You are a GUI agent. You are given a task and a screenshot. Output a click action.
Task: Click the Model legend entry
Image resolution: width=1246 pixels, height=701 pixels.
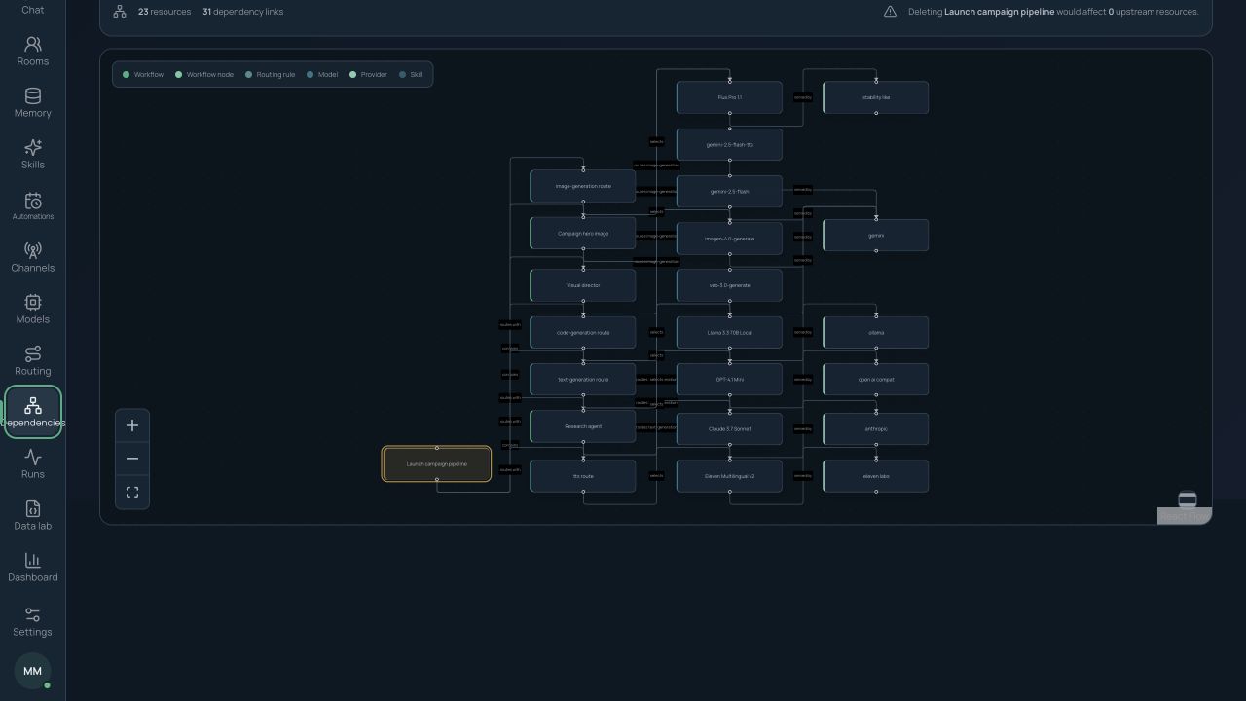point(322,74)
